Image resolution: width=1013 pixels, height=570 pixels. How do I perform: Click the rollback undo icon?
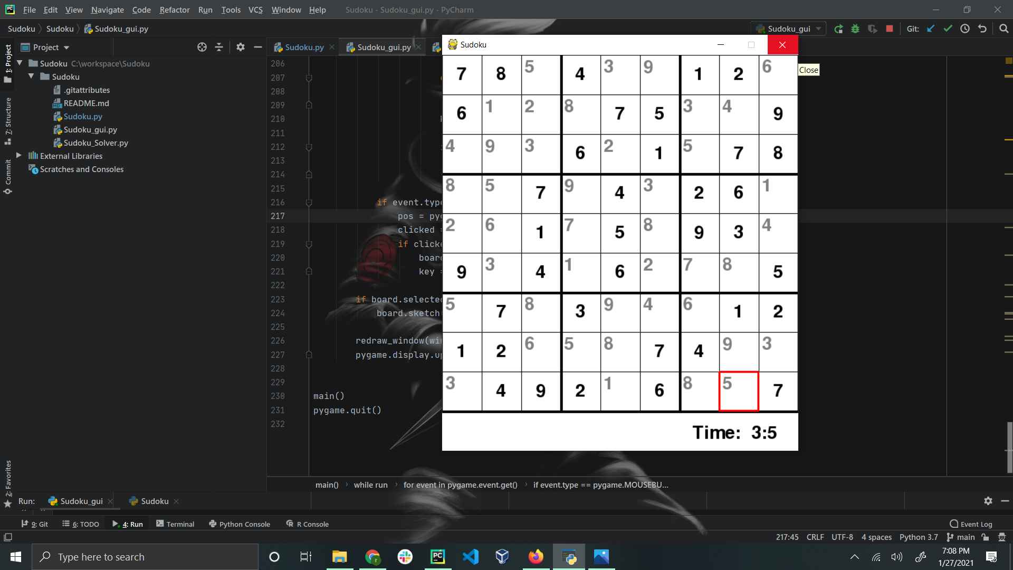pyautogui.click(x=982, y=29)
